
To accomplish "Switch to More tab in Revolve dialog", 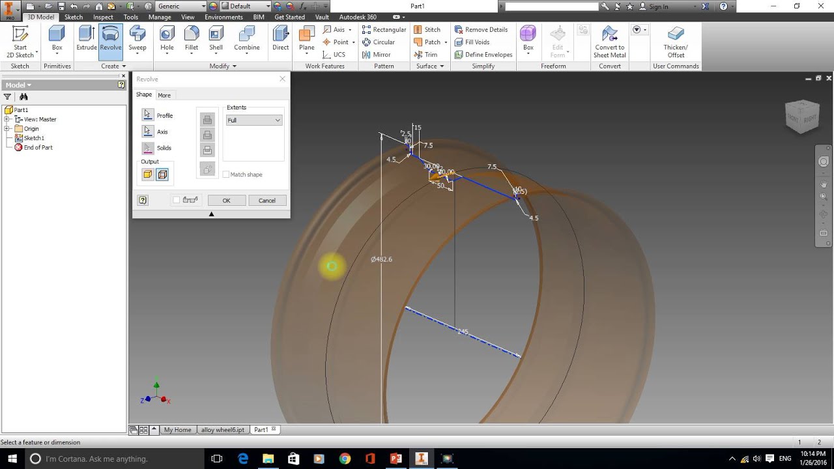I will (x=164, y=95).
